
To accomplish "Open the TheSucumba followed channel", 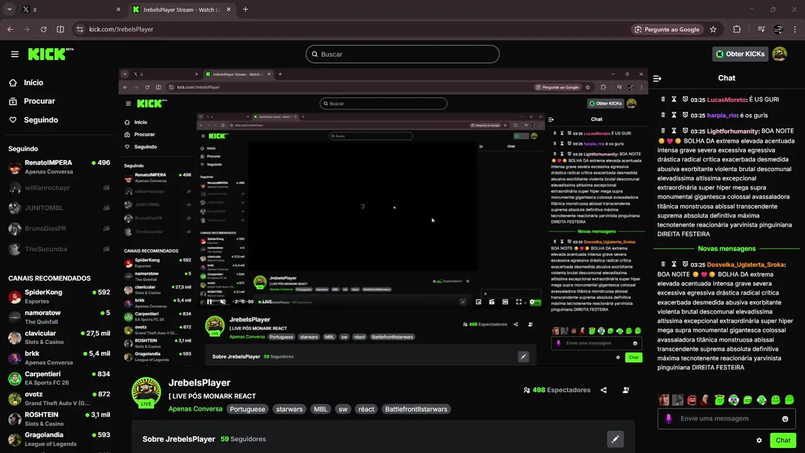I will (59, 249).
